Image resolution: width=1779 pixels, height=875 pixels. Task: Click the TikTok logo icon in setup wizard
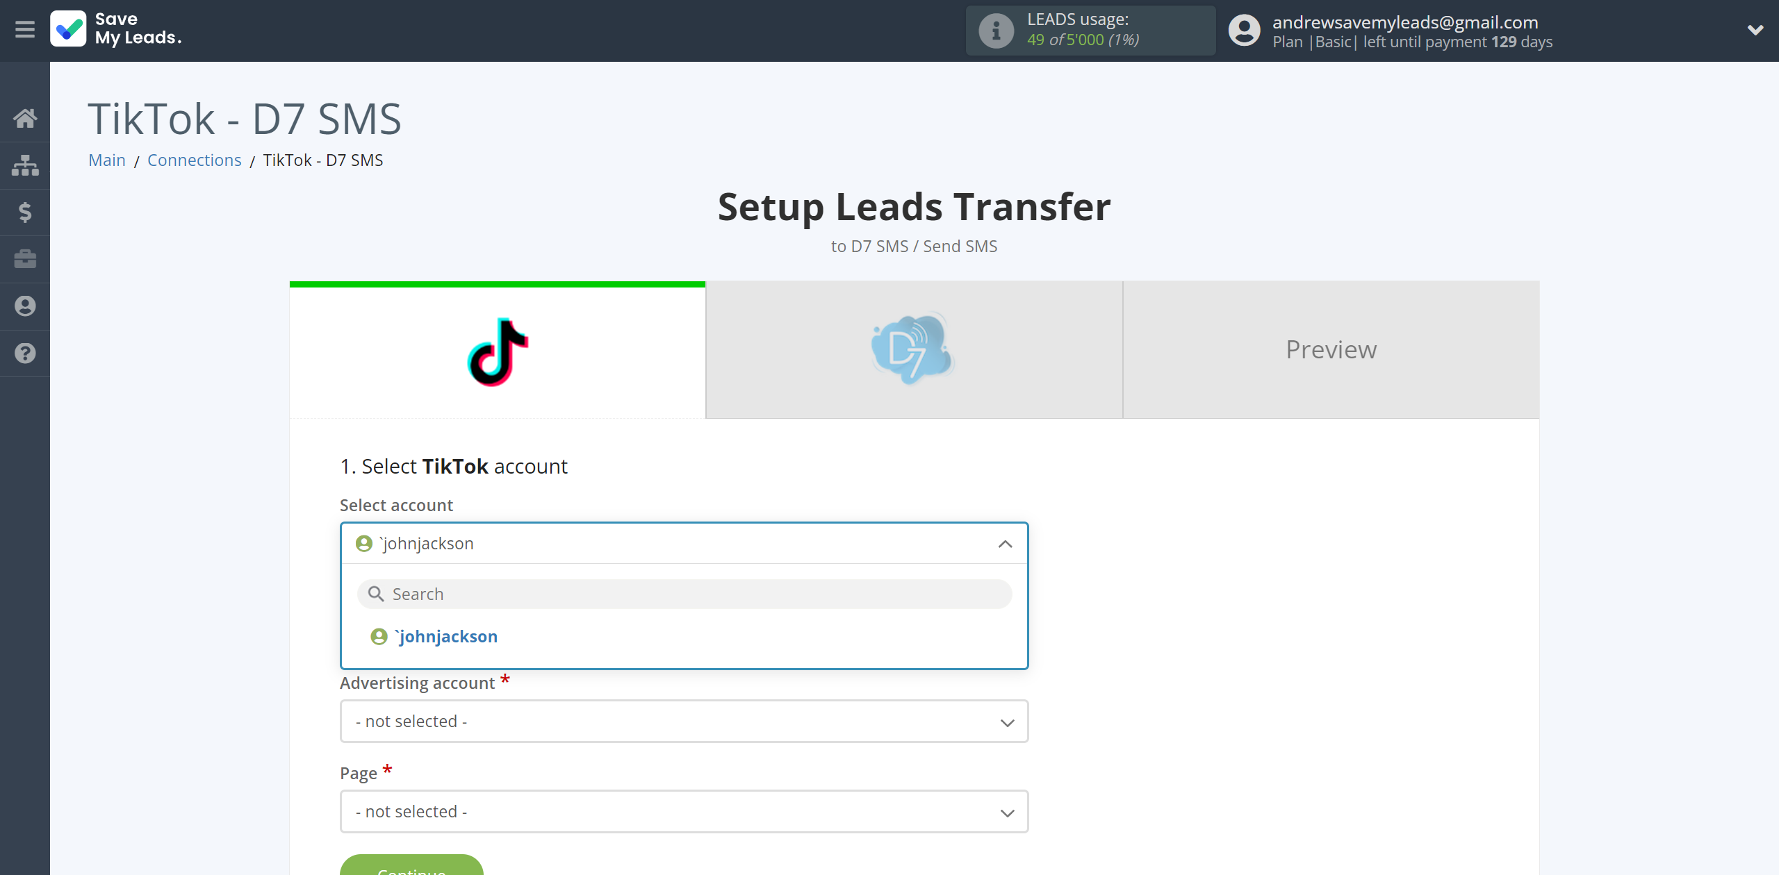[497, 349]
